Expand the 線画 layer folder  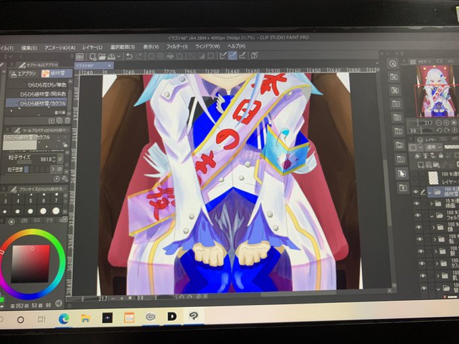coord(432,204)
